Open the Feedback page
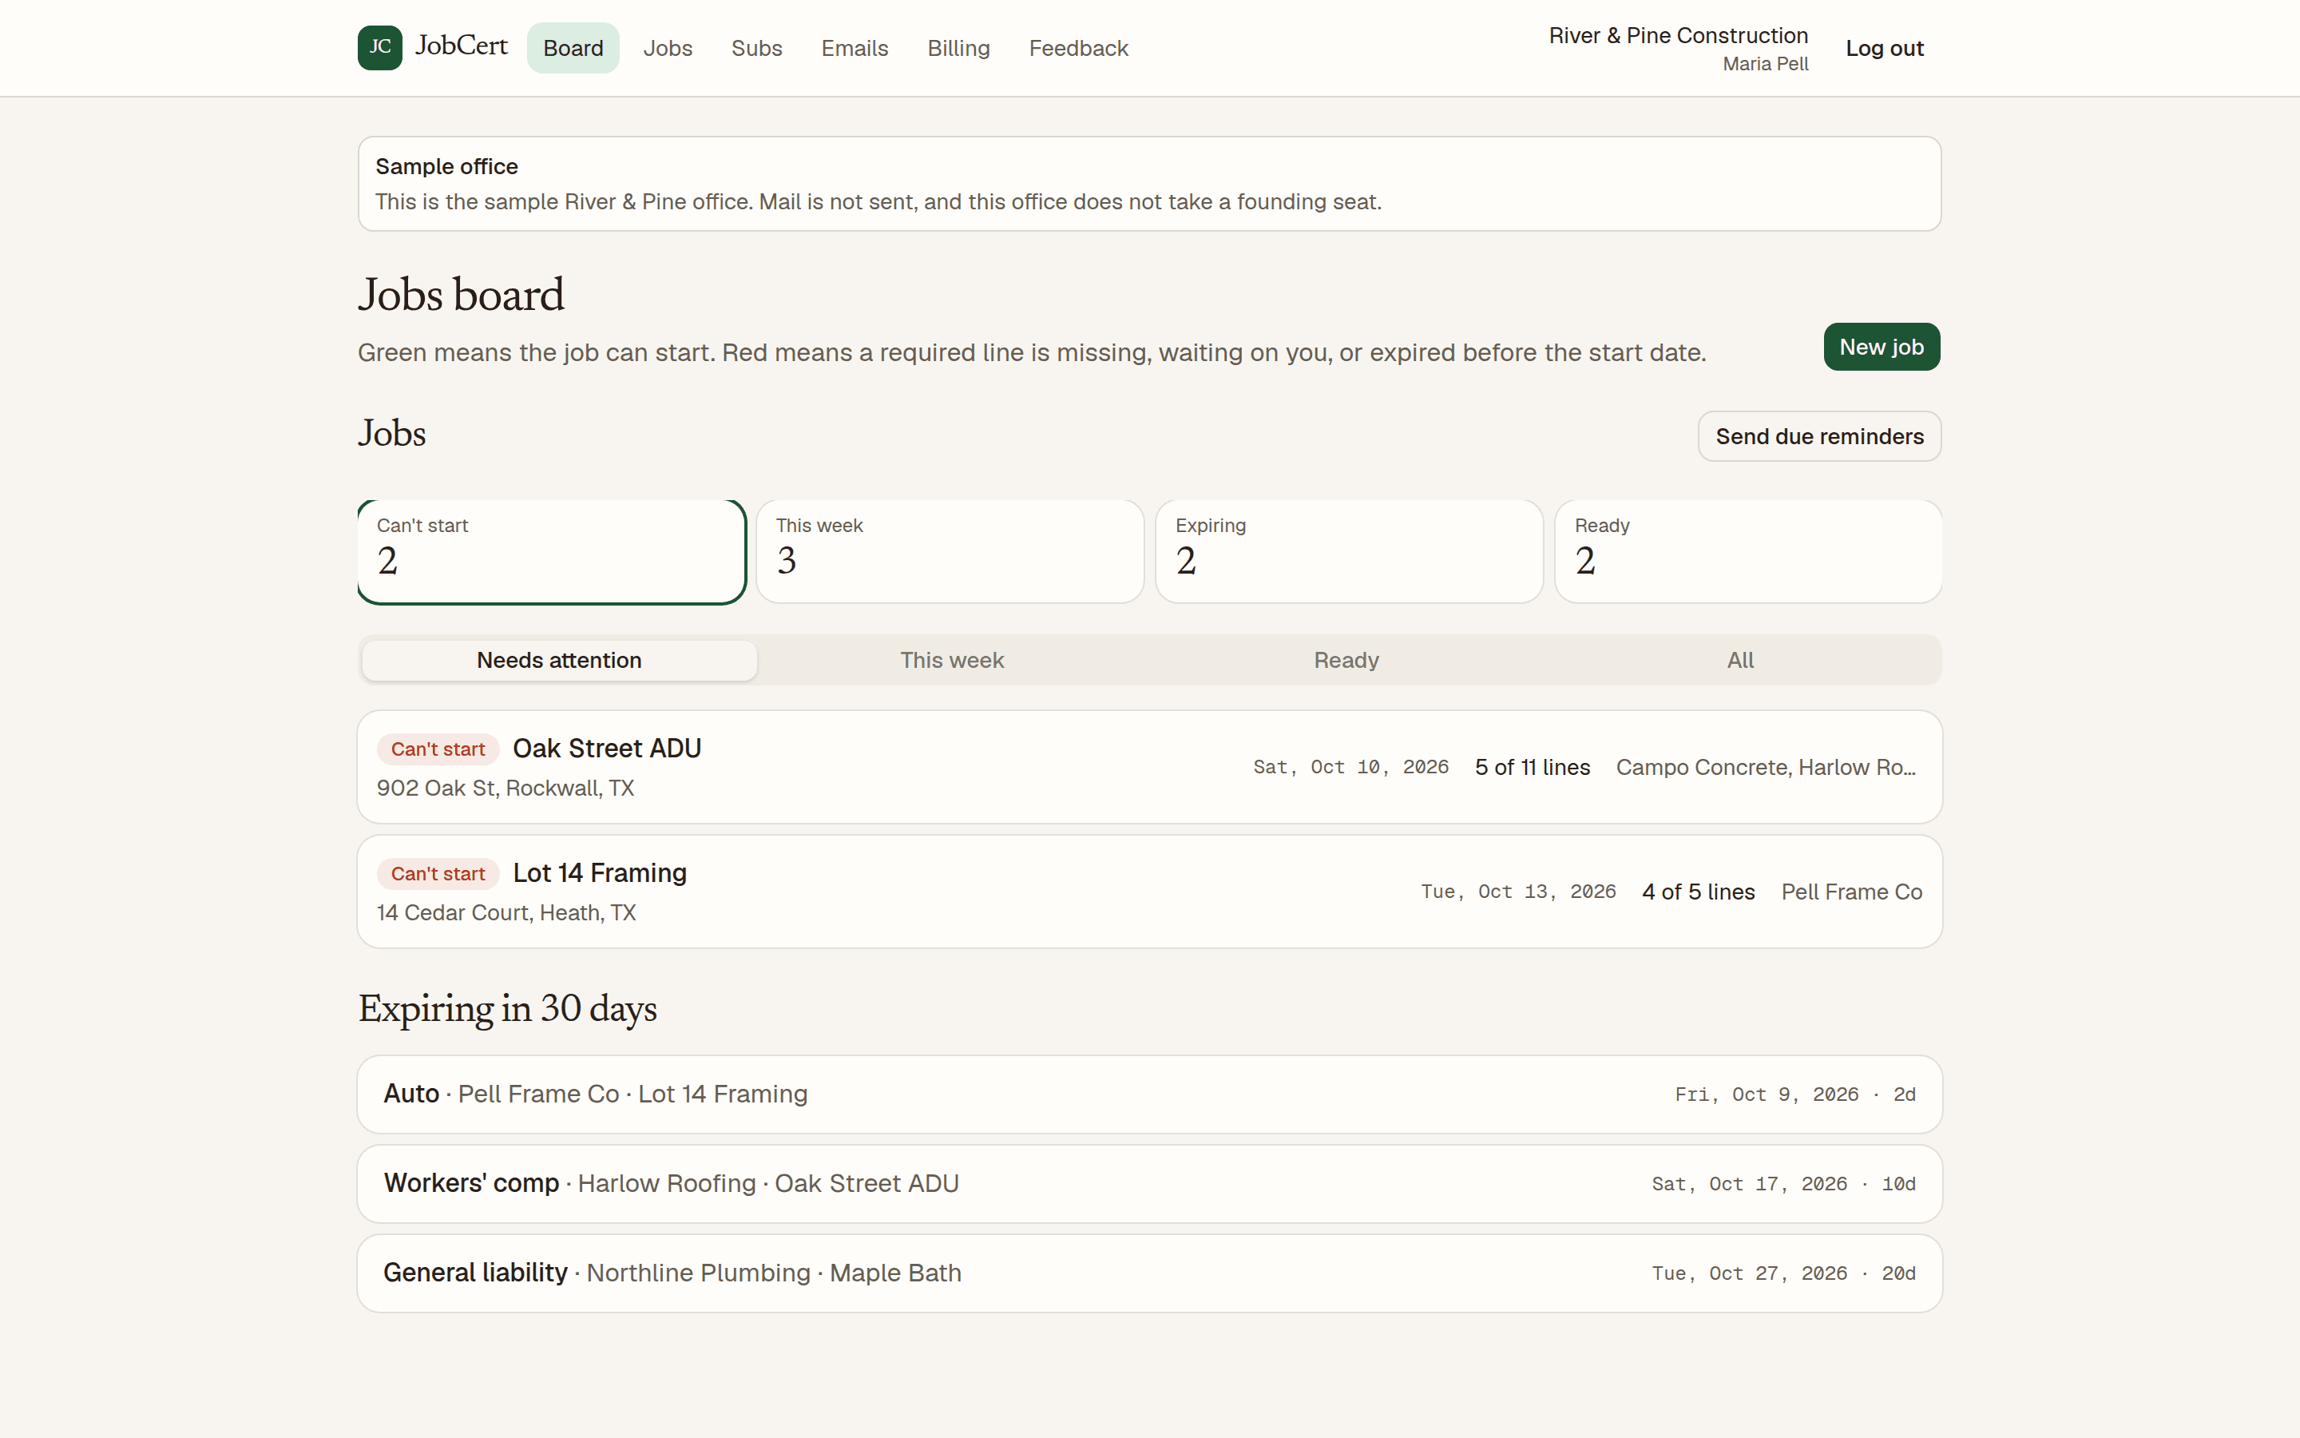The image size is (2300, 1438). (1078, 48)
